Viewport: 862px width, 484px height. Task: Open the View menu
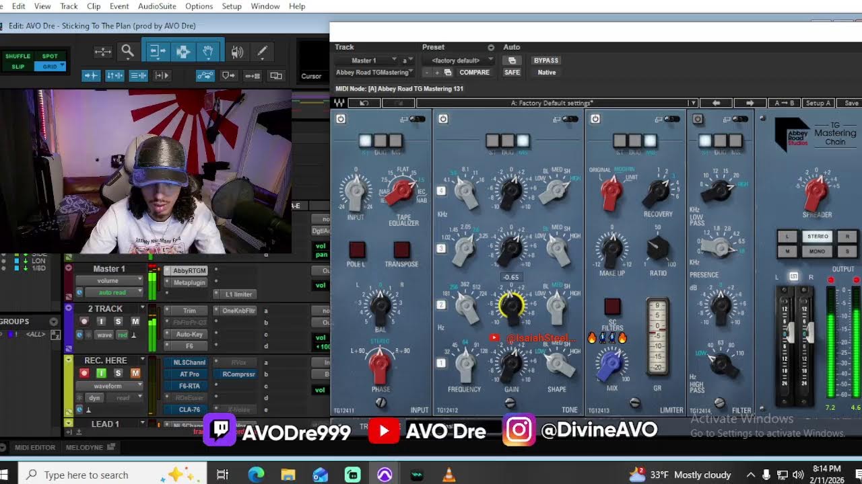[42, 6]
